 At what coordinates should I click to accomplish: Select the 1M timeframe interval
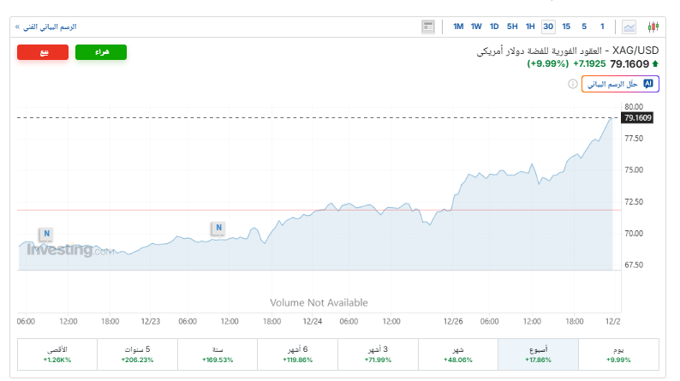[459, 27]
